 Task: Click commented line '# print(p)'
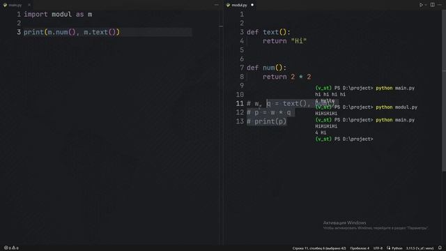(266, 121)
